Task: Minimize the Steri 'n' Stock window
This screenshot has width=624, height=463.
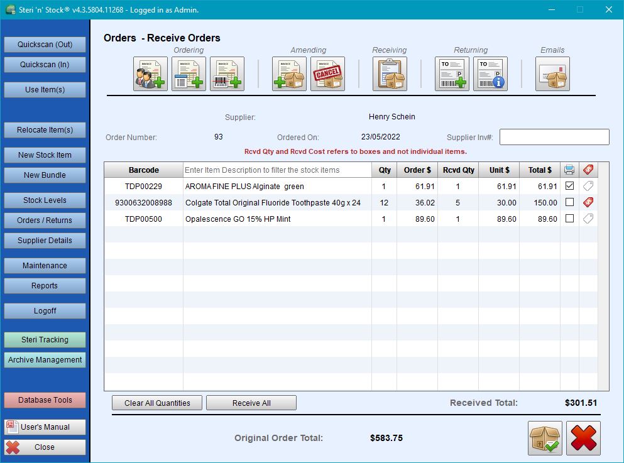Action: pyautogui.click(x=552, y=9)
